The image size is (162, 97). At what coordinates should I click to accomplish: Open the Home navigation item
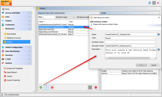pyautogui.click(x=6, y=9)
